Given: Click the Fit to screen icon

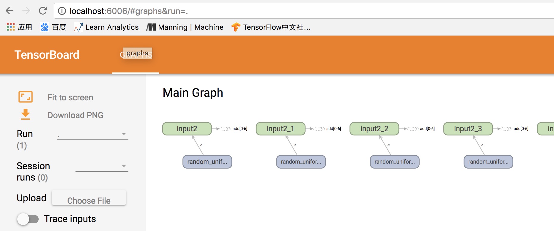Looking at the screenshot, I should [x=26, y=97].
